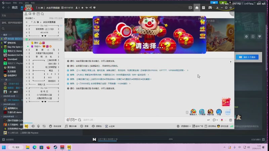Click 播放伴奏 in the bottom toolbar
Viewport: 269px width, 151px height.
point(71,126)
